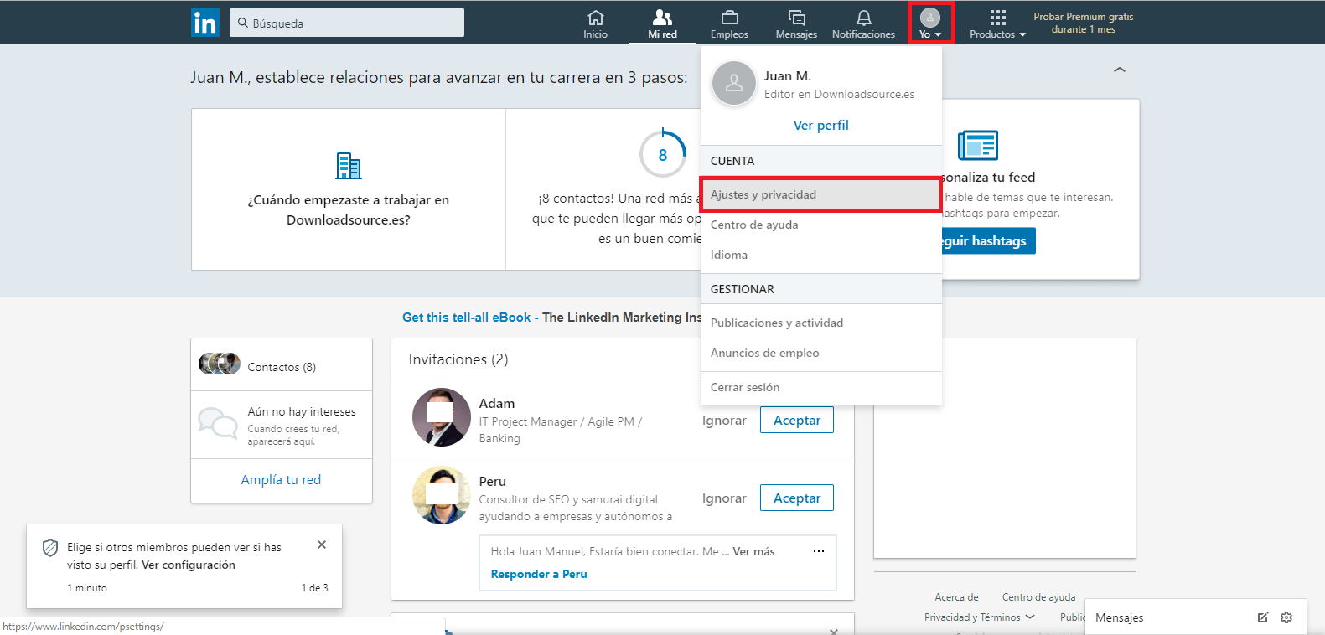
Task: Click Probar Premium gratis durante 1 mes
Action: point(1083,23)
